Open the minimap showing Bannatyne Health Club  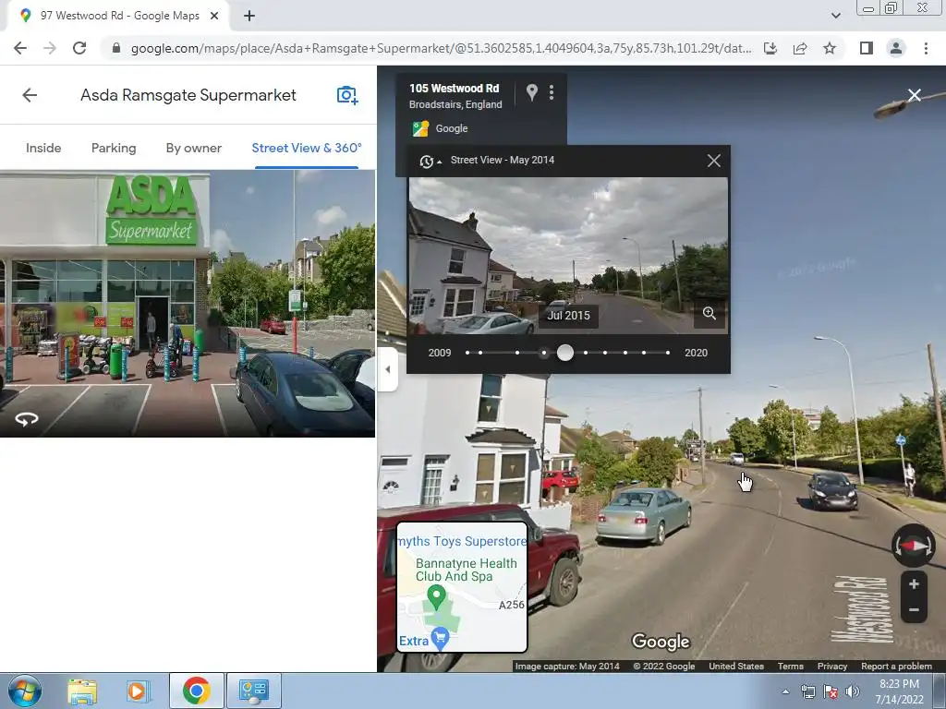[x=462, y=587]
